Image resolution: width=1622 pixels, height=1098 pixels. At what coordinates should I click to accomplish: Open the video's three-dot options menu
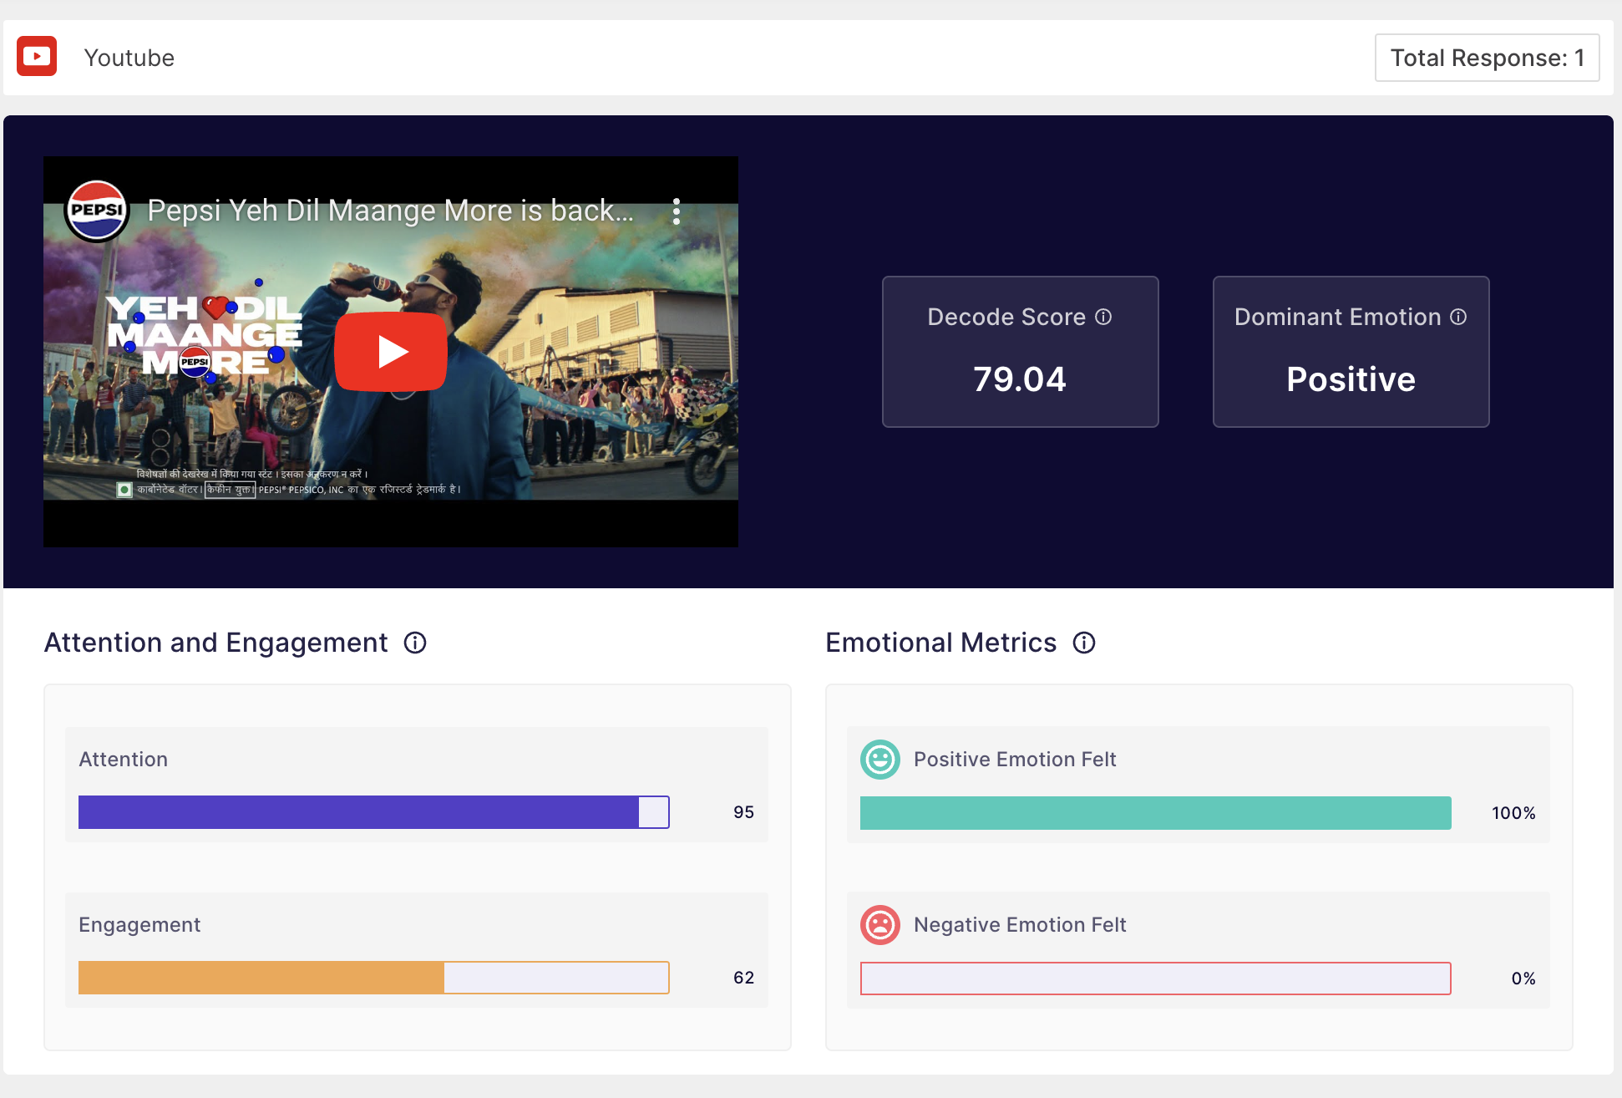click(677, 211)
